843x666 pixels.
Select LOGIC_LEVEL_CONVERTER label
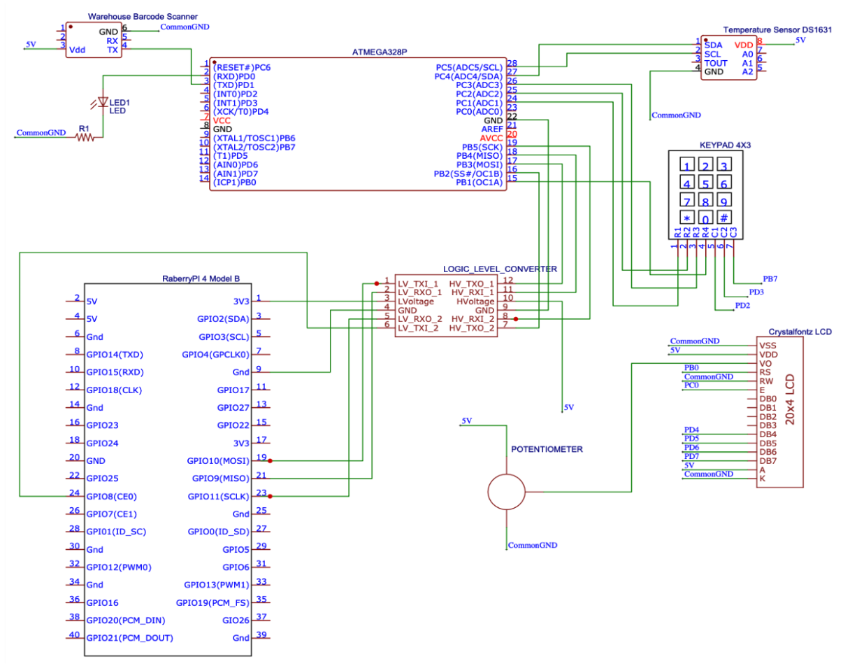(500, 269)
